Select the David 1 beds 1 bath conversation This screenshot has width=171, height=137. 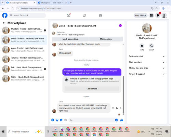24,40
